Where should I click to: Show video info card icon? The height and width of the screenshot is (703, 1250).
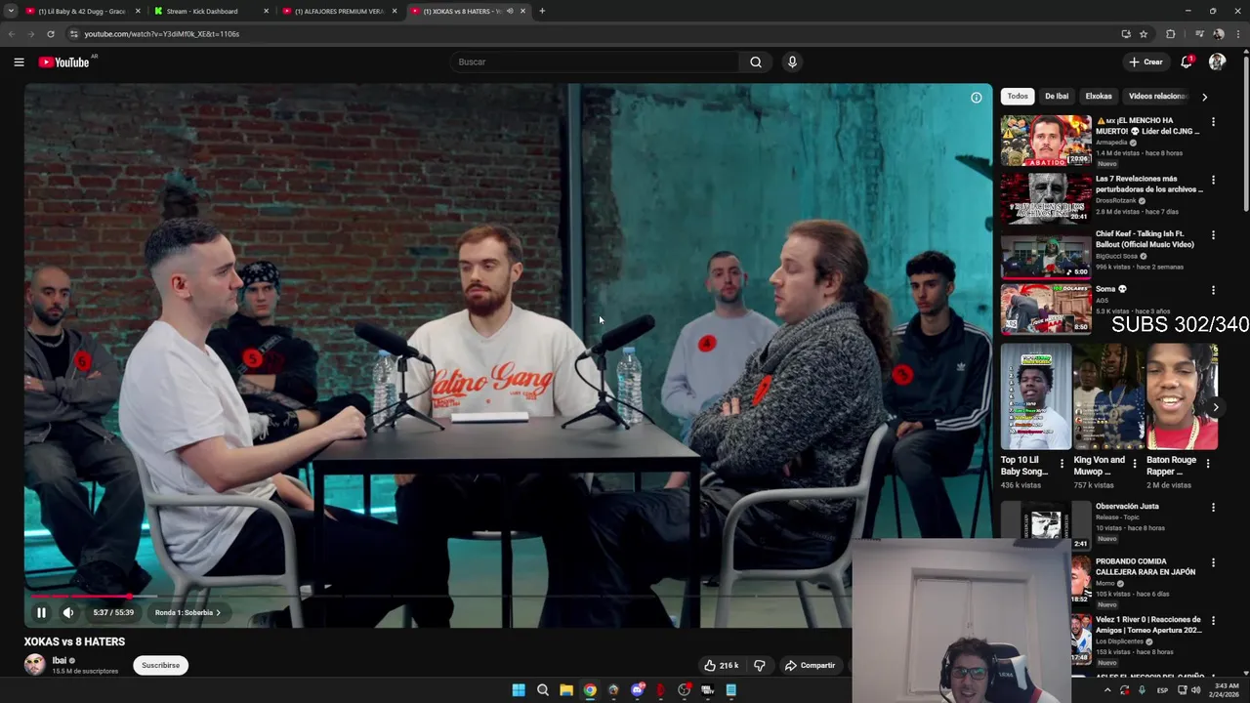click(976, 98)
